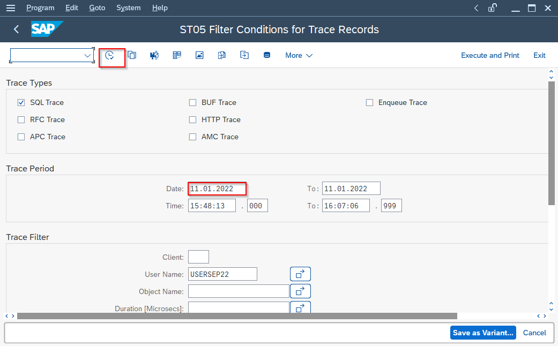Open the System menu
558x346 pixels.
(x=129, y=8)
